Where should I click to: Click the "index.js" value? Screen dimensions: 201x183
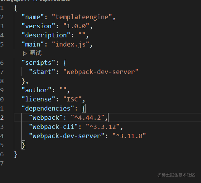coord(71,45)
